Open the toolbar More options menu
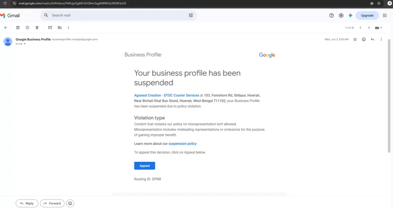The width and height of the screenshot is (393, 209). coord(68,28)
